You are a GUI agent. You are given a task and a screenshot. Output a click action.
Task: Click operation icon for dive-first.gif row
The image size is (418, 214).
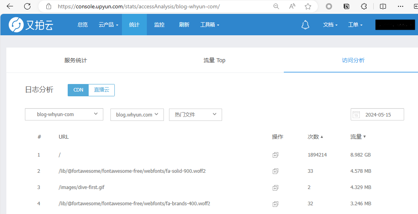click(275, 187)
